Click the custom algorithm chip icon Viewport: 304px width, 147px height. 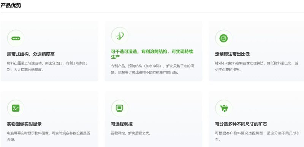pyautogui.click(x=223, y=38)
